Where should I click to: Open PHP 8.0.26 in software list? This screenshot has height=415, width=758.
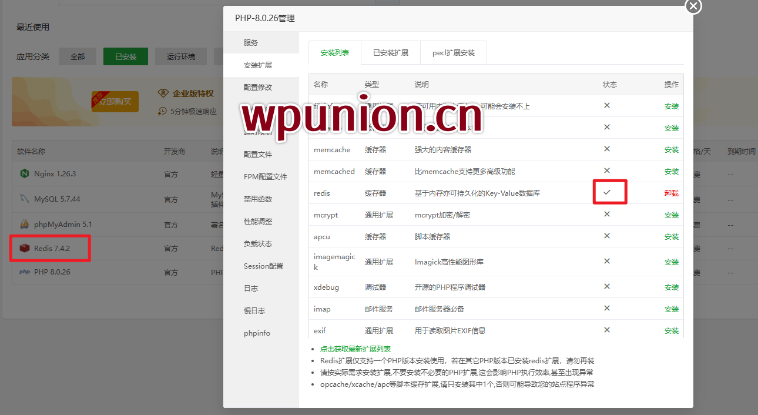(x=52, y=272)
